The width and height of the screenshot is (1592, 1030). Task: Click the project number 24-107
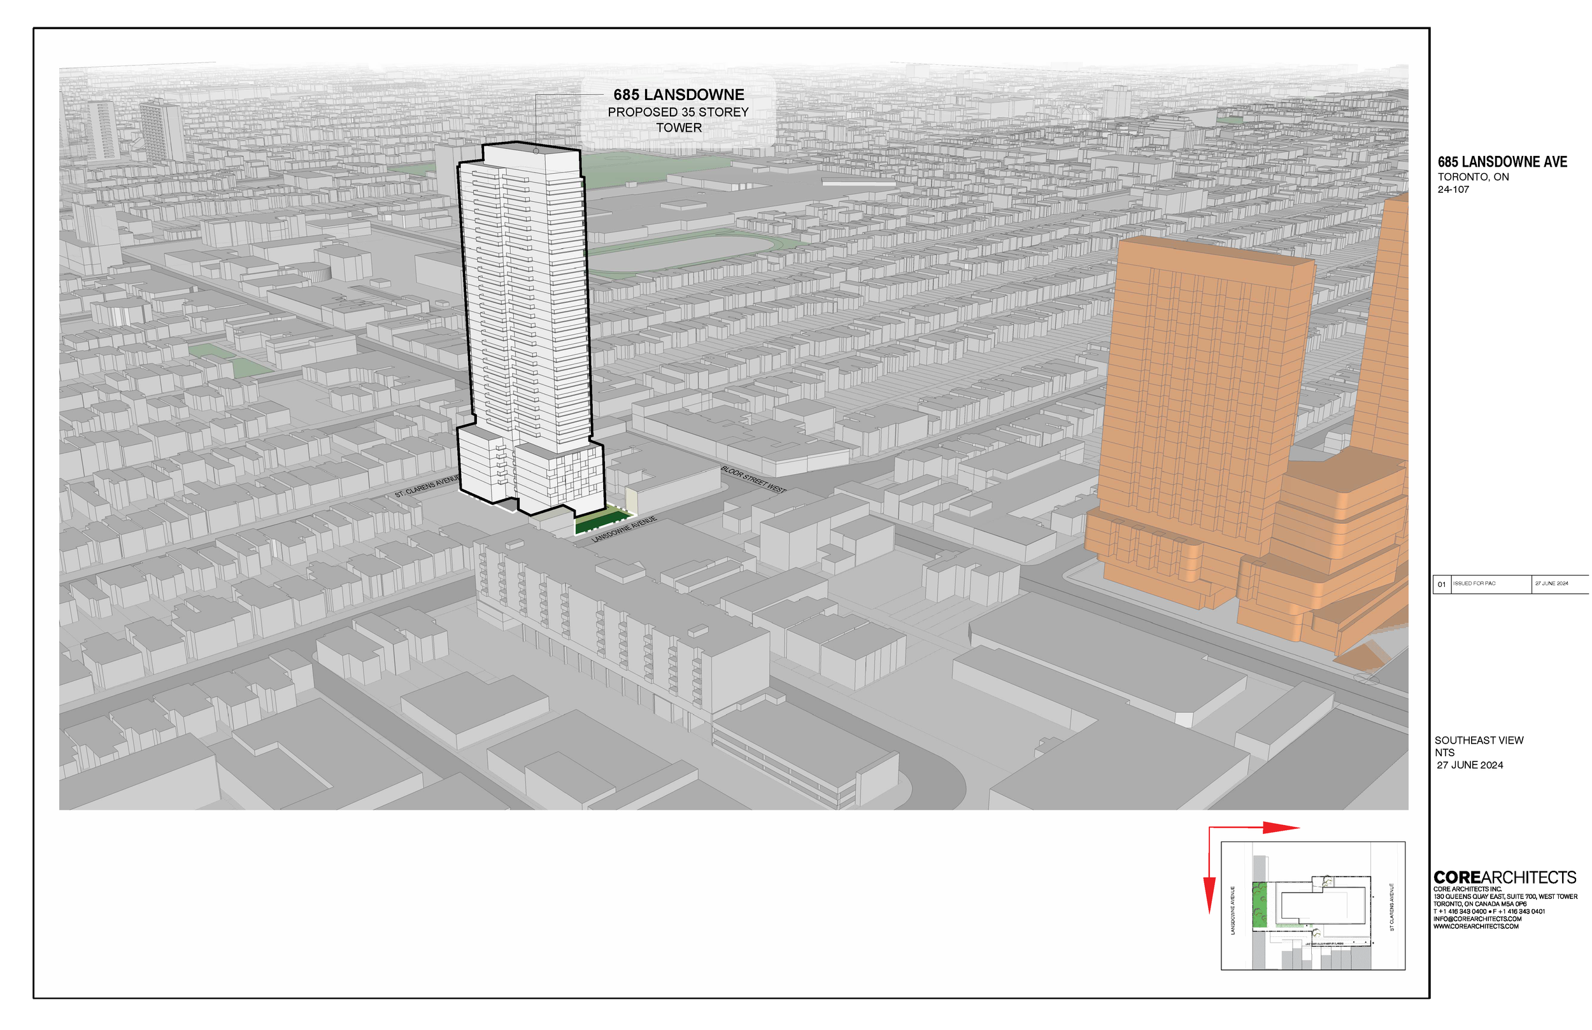tap(1453, 190)
